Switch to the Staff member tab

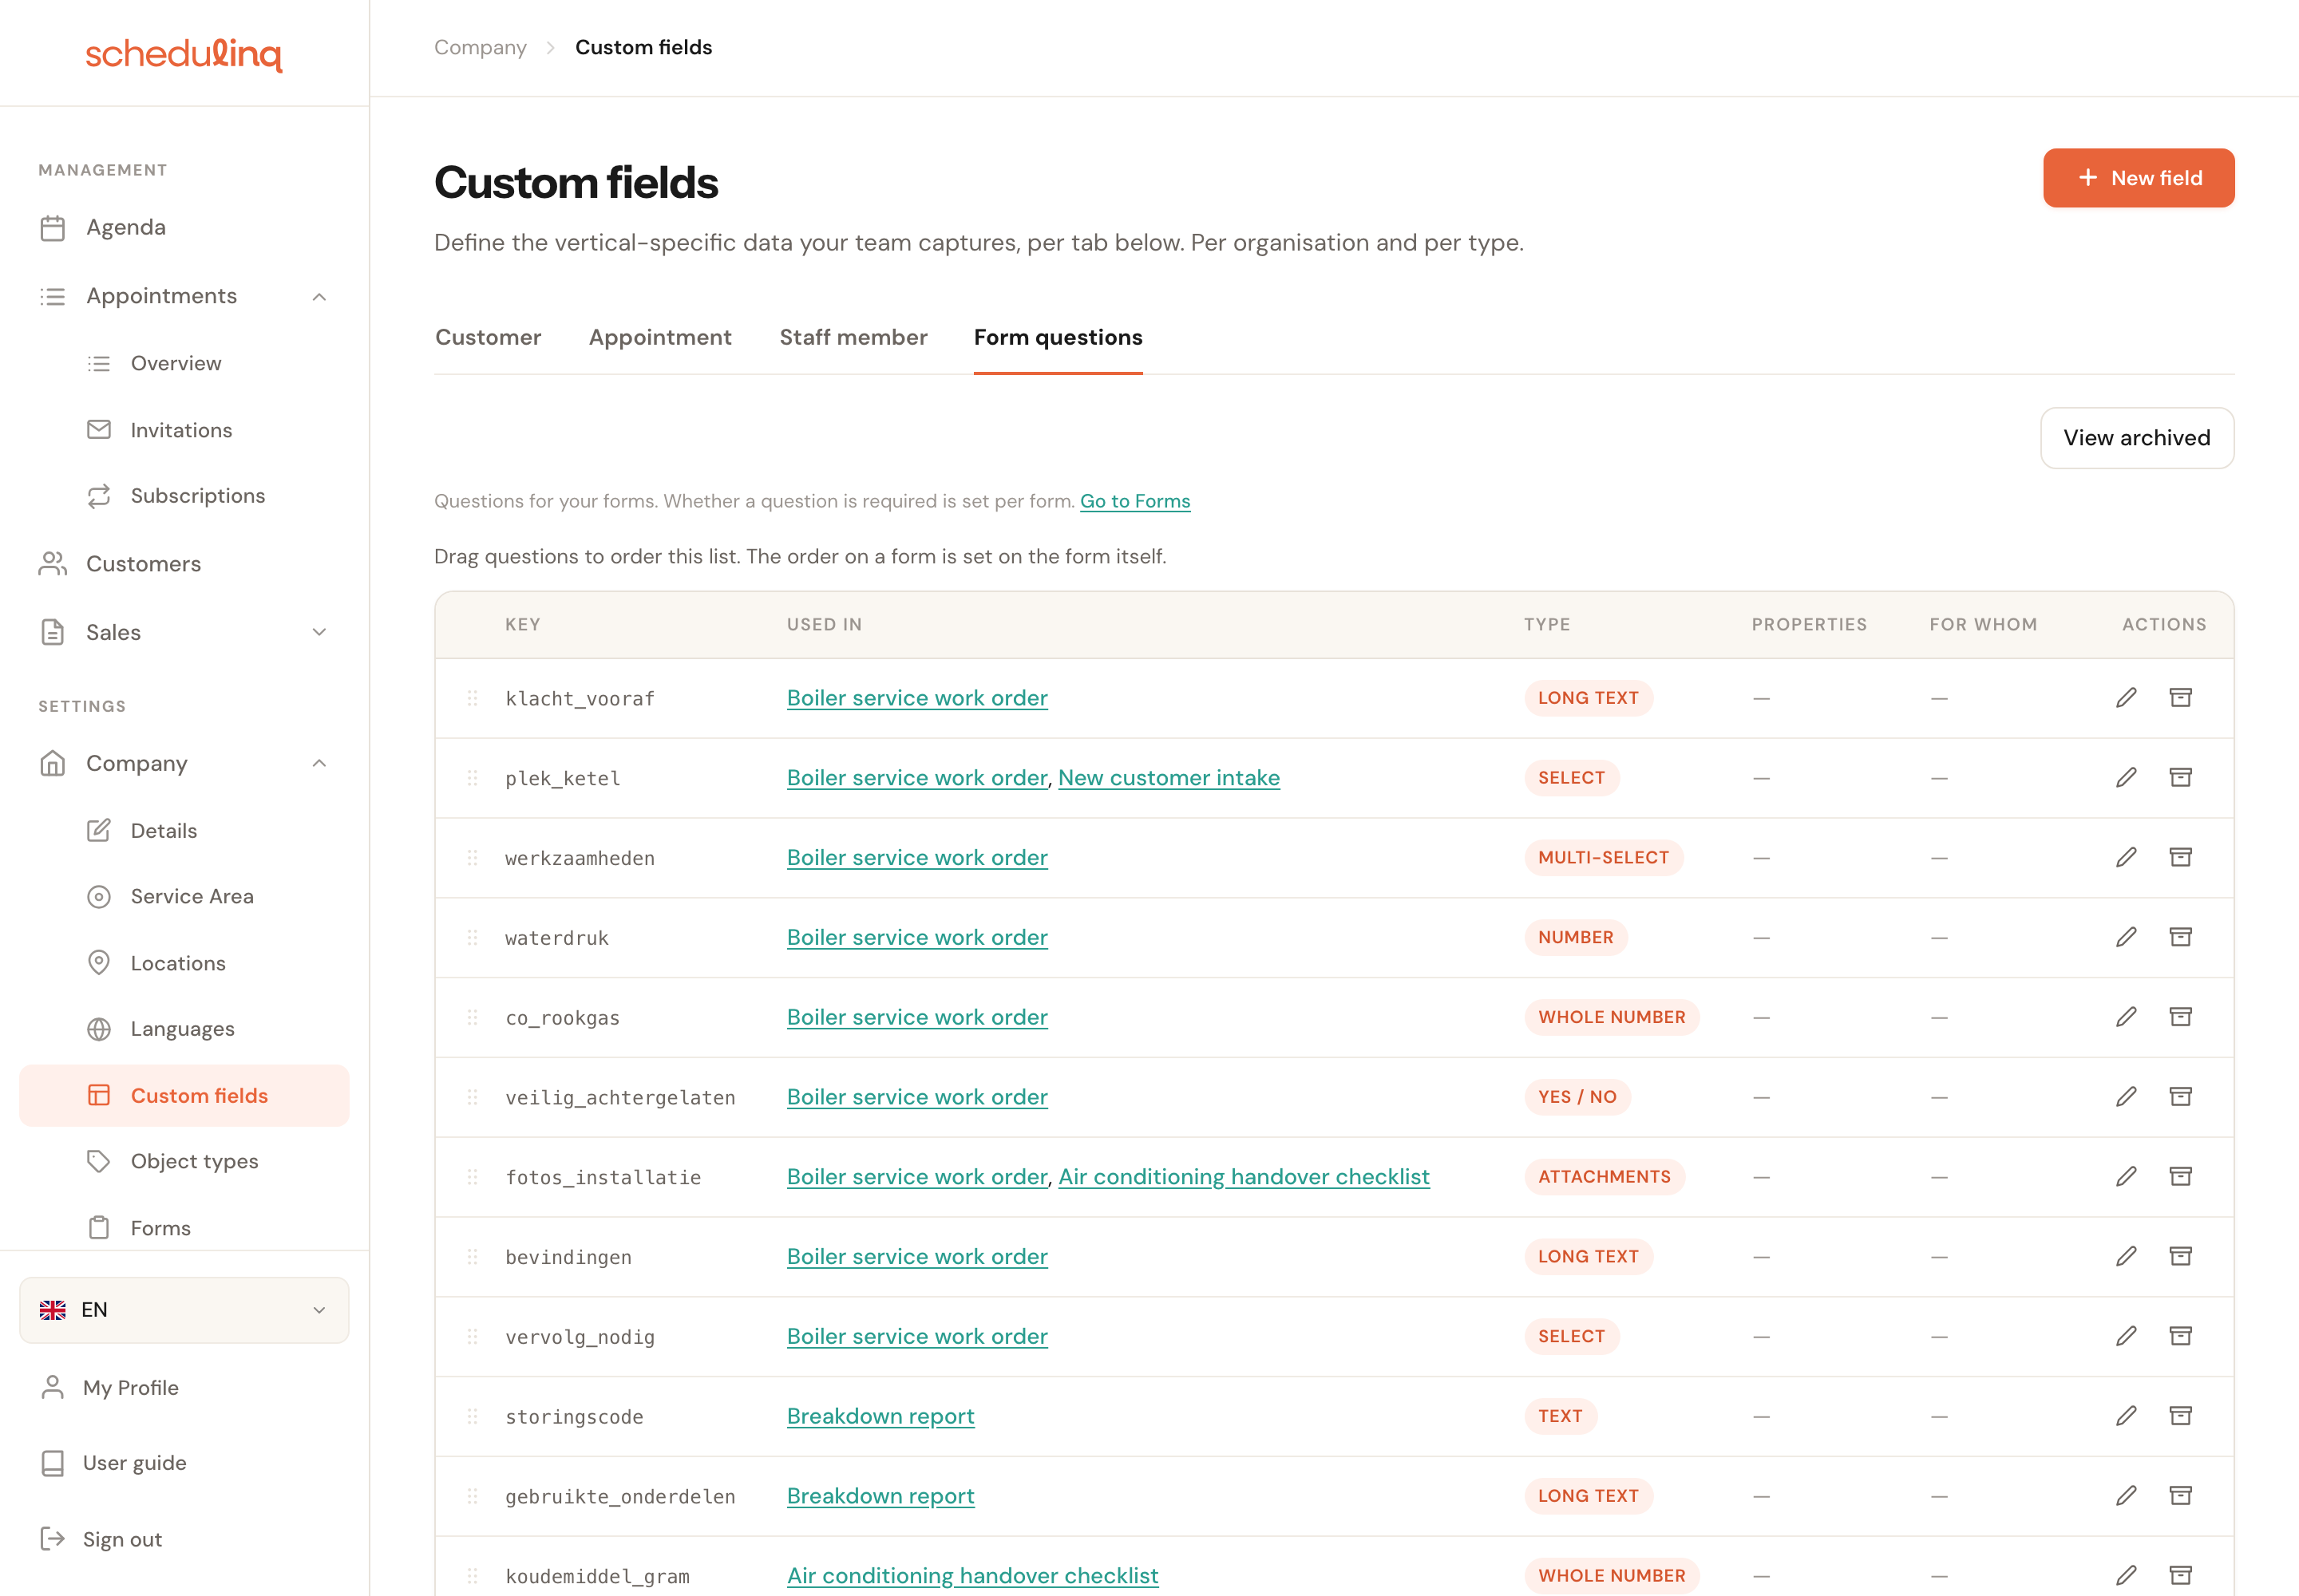coord(853,338)
